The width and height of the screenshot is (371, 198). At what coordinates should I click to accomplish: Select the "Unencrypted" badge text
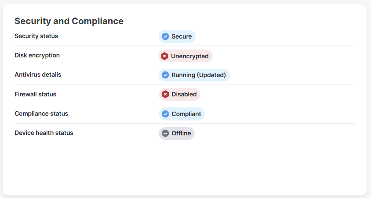point(189,56)
